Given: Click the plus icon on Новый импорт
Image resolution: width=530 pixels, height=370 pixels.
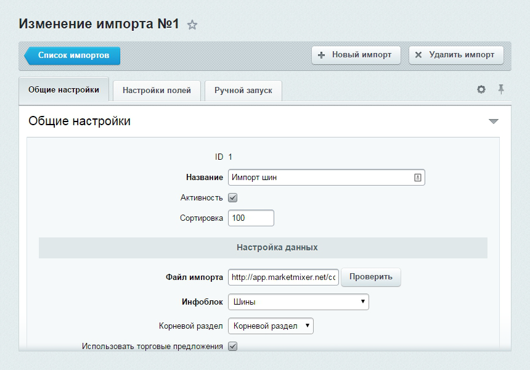Looking at the screenshot, I should point(321,55).
